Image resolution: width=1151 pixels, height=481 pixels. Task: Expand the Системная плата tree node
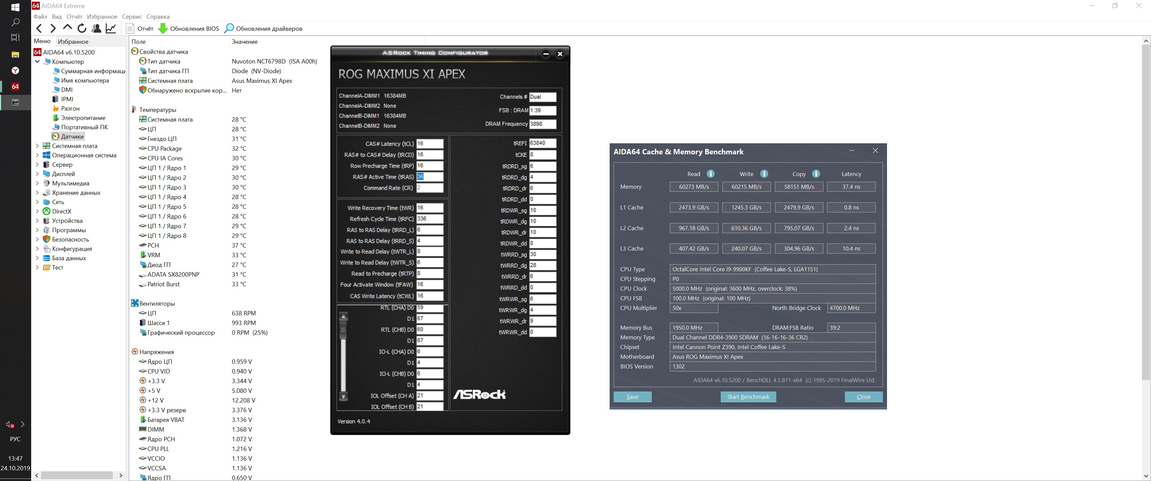37,146
